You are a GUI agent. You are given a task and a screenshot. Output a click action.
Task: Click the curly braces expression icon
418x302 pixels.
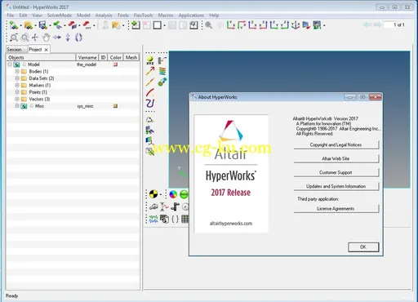click(x=176, y=219)
